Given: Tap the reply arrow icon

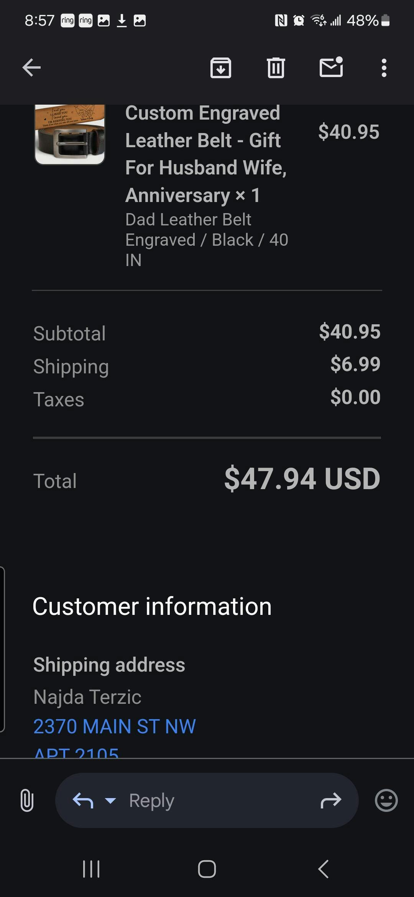Looking at the screenshot, I should 83,800.
